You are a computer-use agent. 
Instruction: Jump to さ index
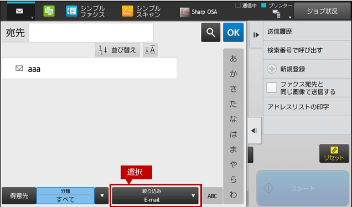pyautogui.click(x=233, y=89)
